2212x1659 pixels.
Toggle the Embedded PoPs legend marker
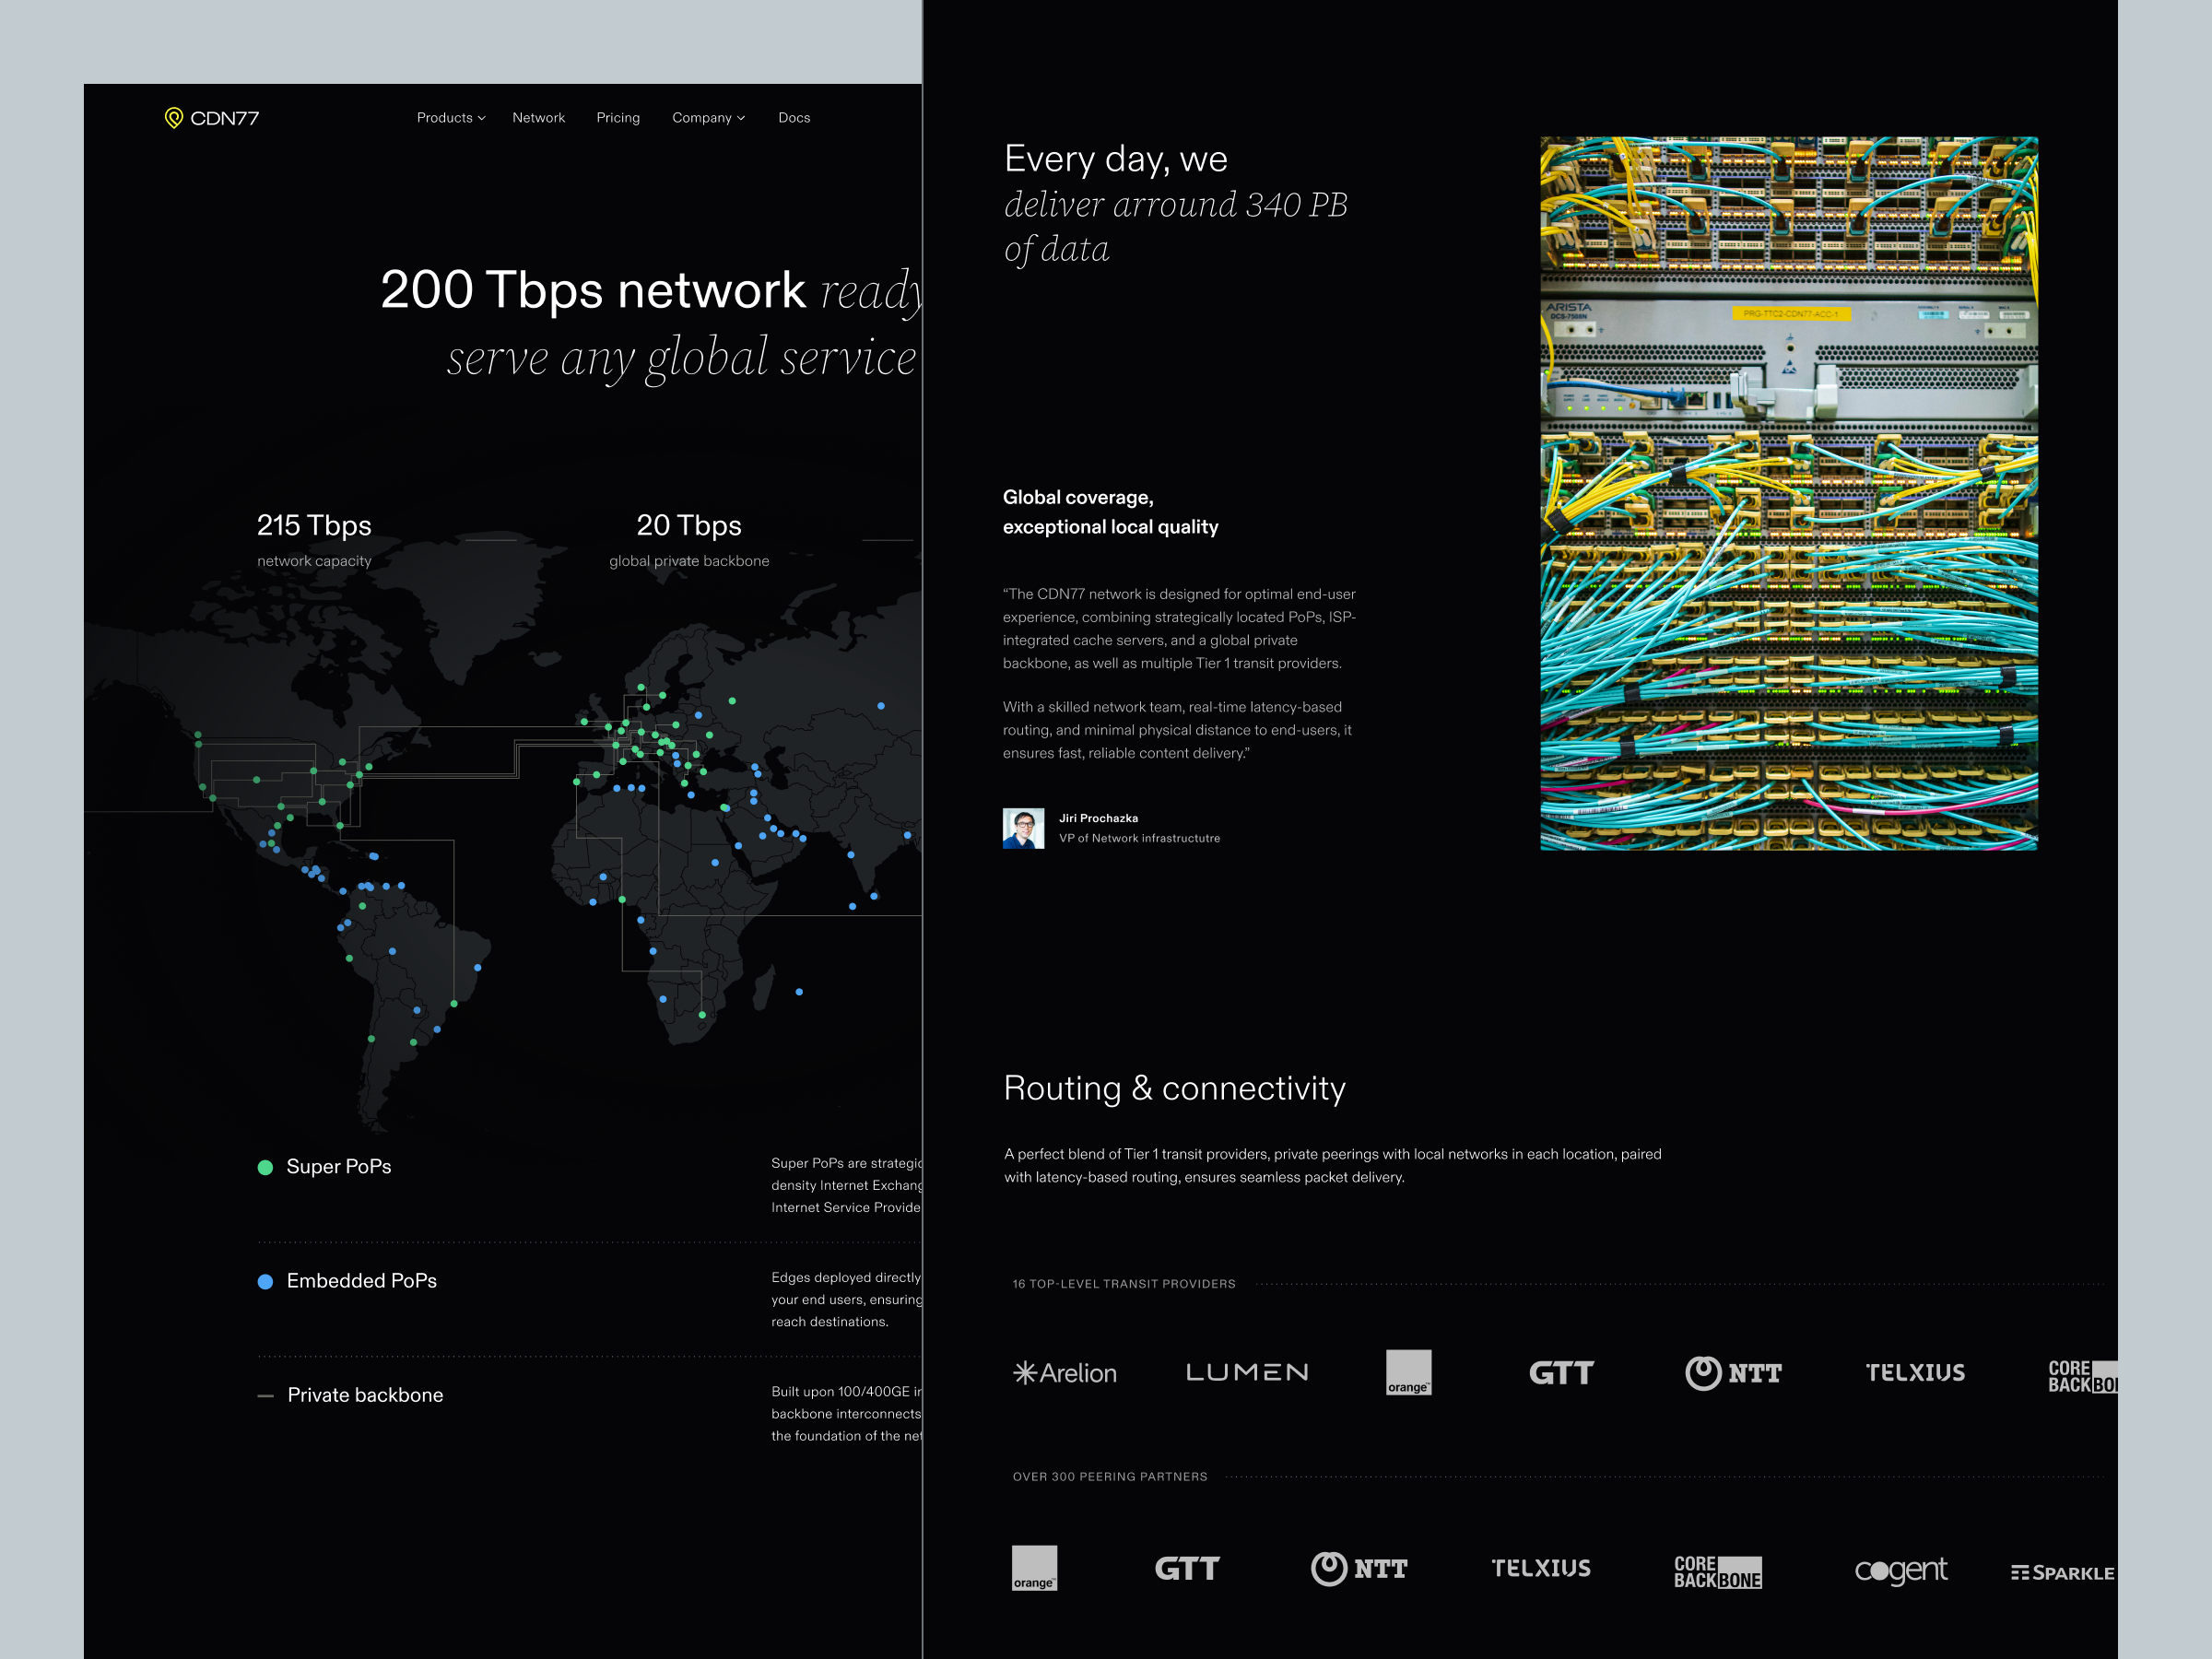tap(266, 1281)
